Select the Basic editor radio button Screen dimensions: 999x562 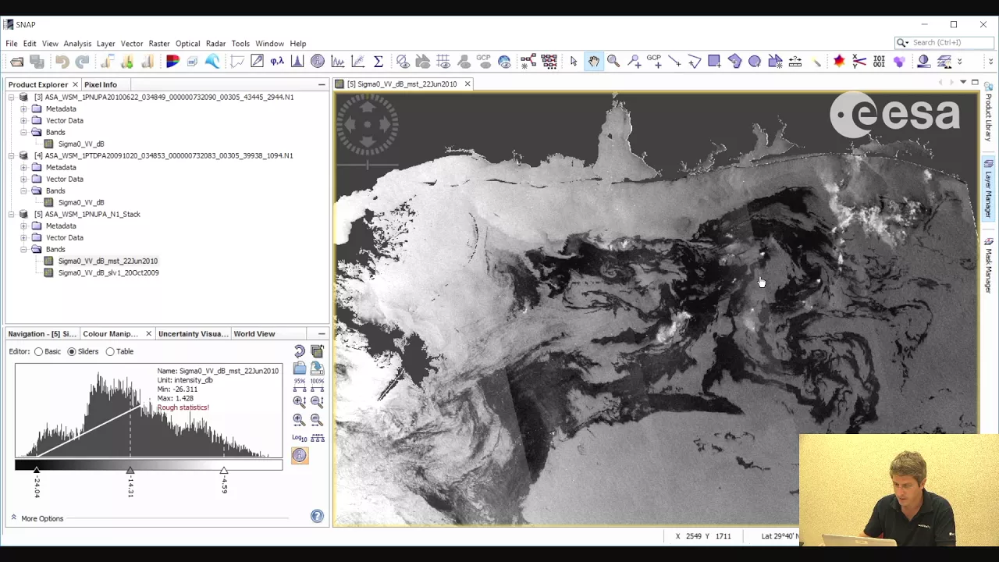point(38,352)
